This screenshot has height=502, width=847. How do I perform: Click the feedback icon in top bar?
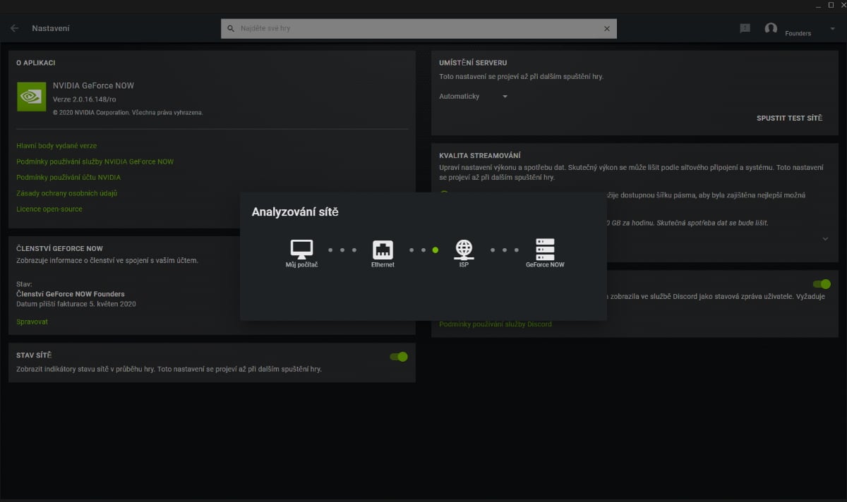coord(743,27)
